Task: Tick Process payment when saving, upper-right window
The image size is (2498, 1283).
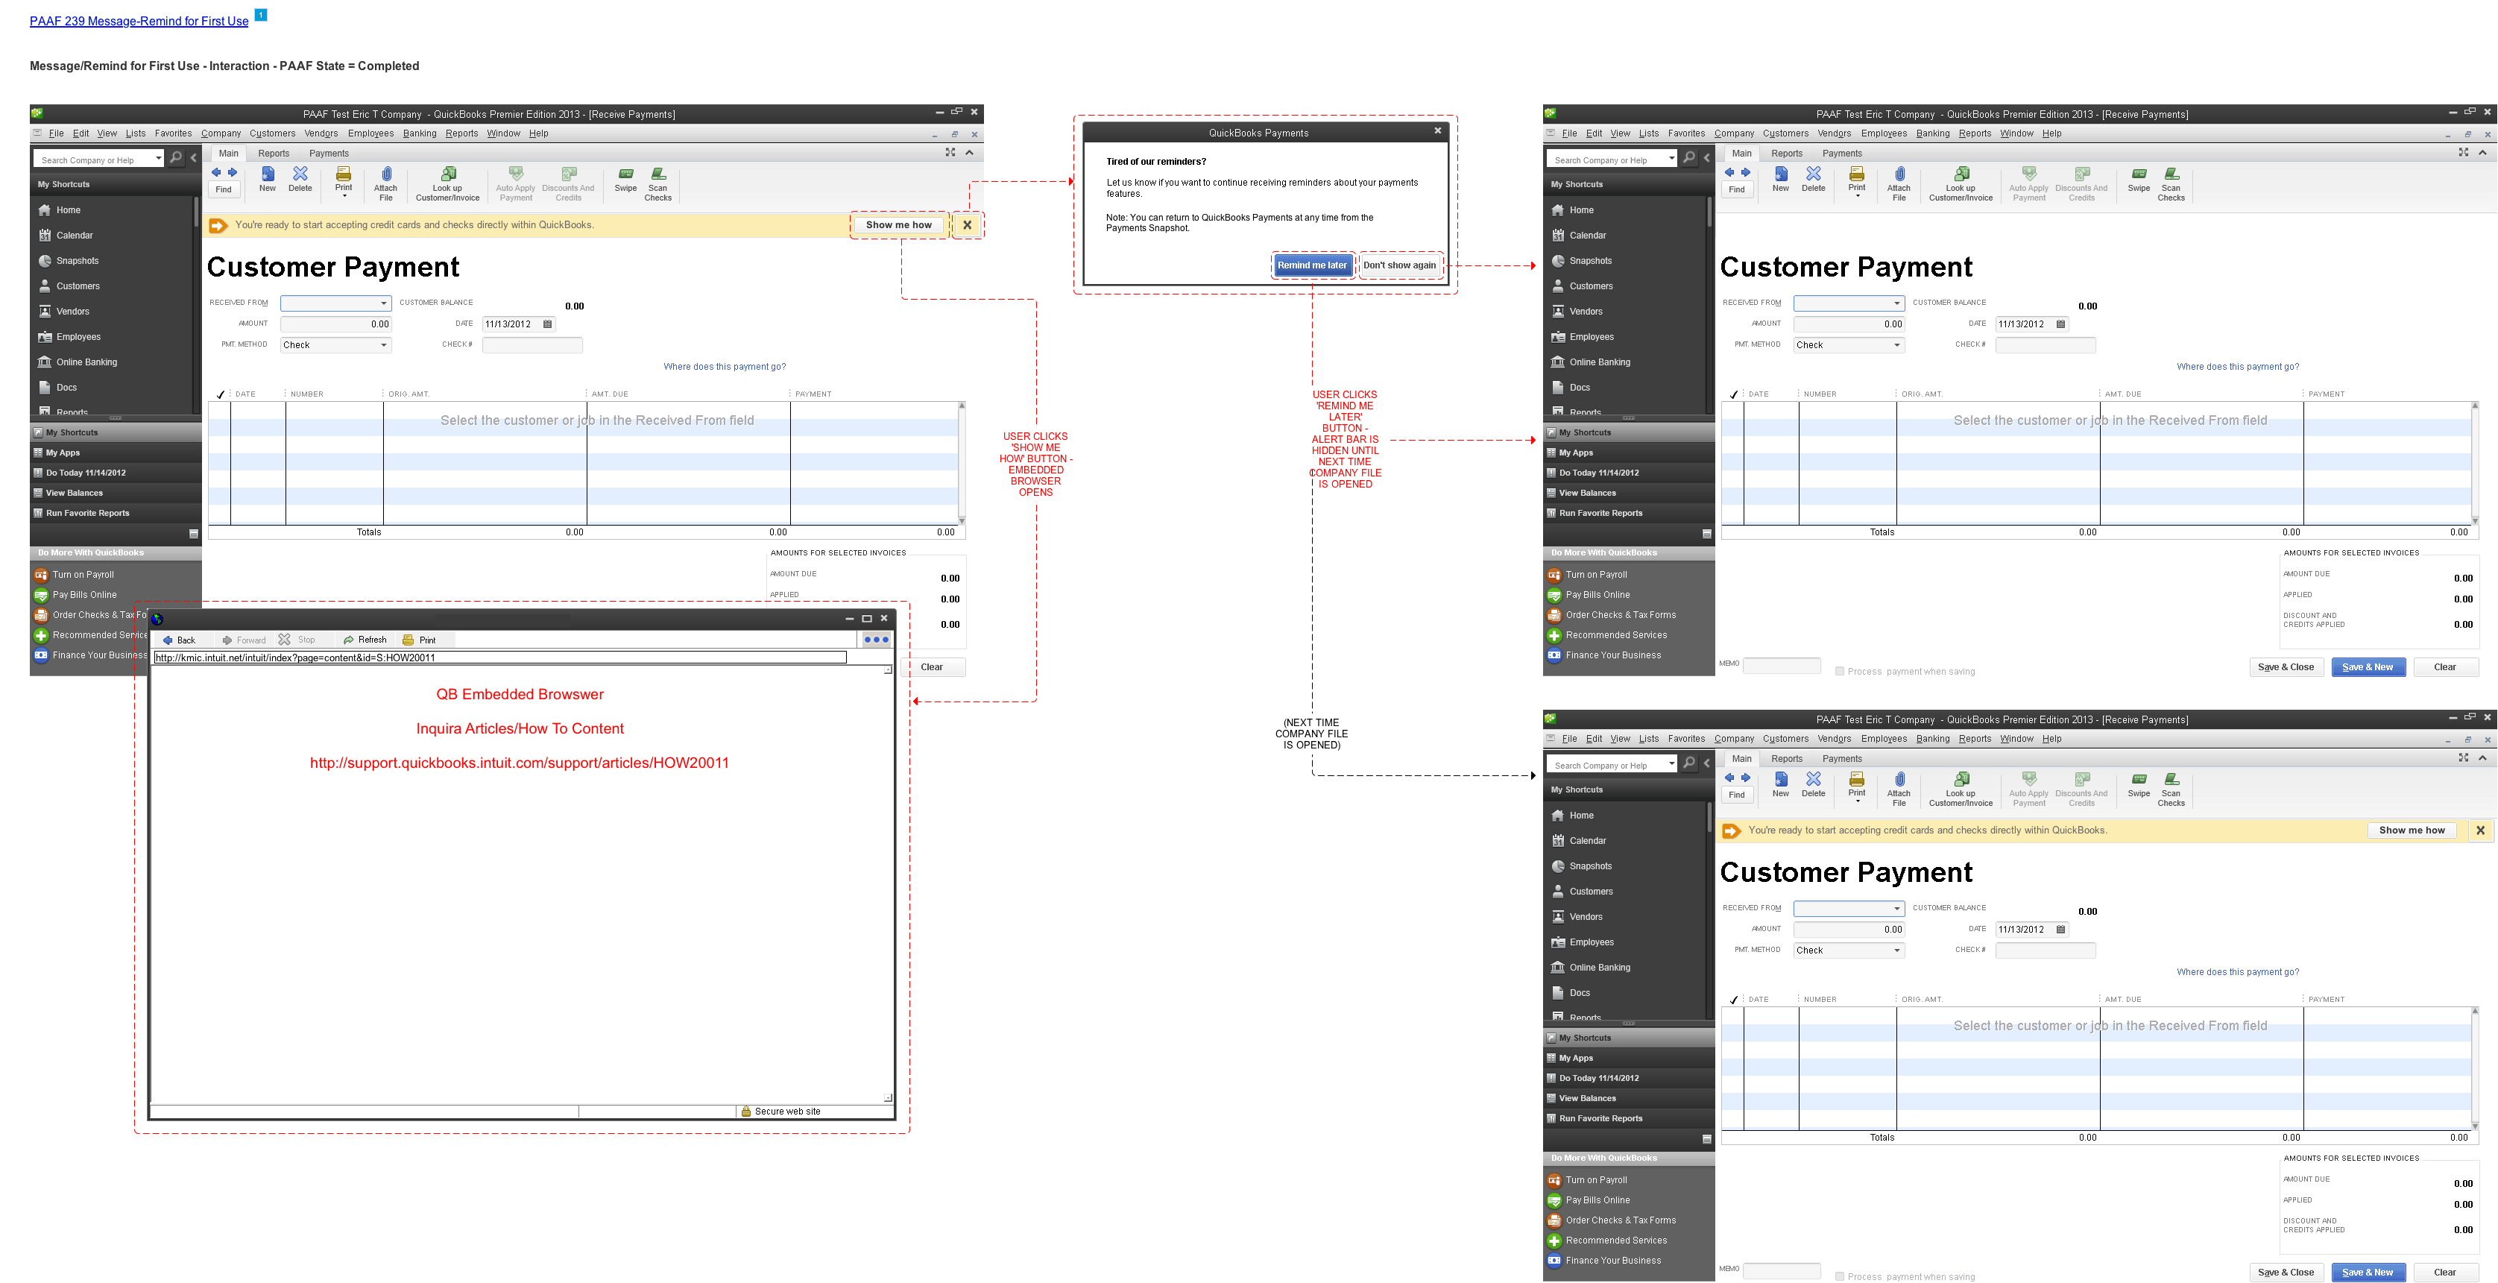Action: tap(1840, 670)
